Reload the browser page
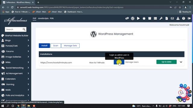This screenshot has width=193, height=108. click(12, 7)
